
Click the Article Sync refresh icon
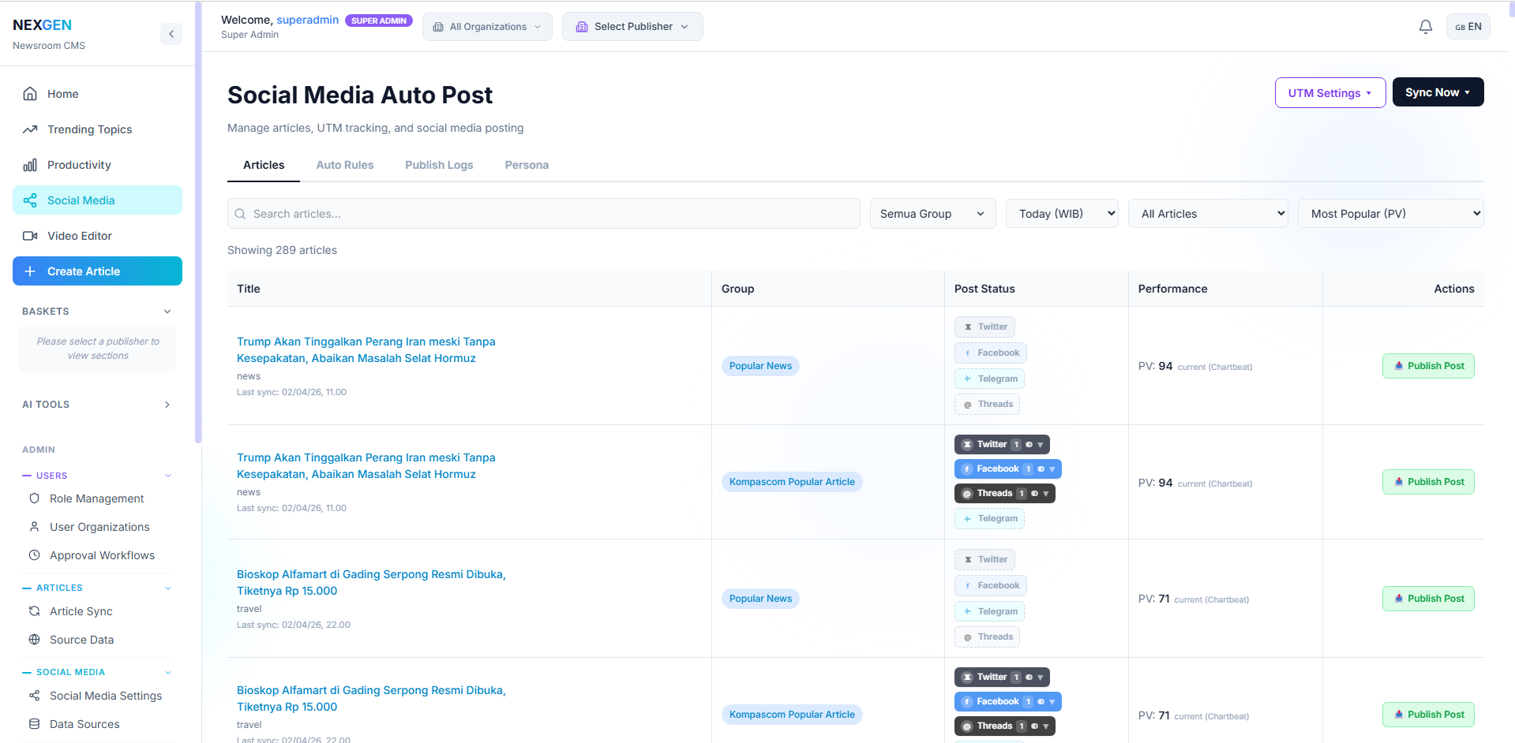click(34, 611)
